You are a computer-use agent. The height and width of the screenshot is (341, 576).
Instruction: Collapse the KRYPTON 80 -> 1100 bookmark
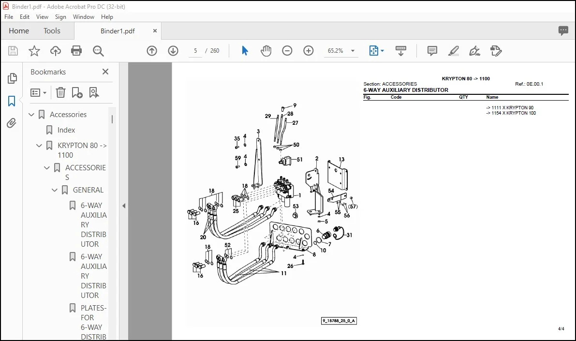39,146
